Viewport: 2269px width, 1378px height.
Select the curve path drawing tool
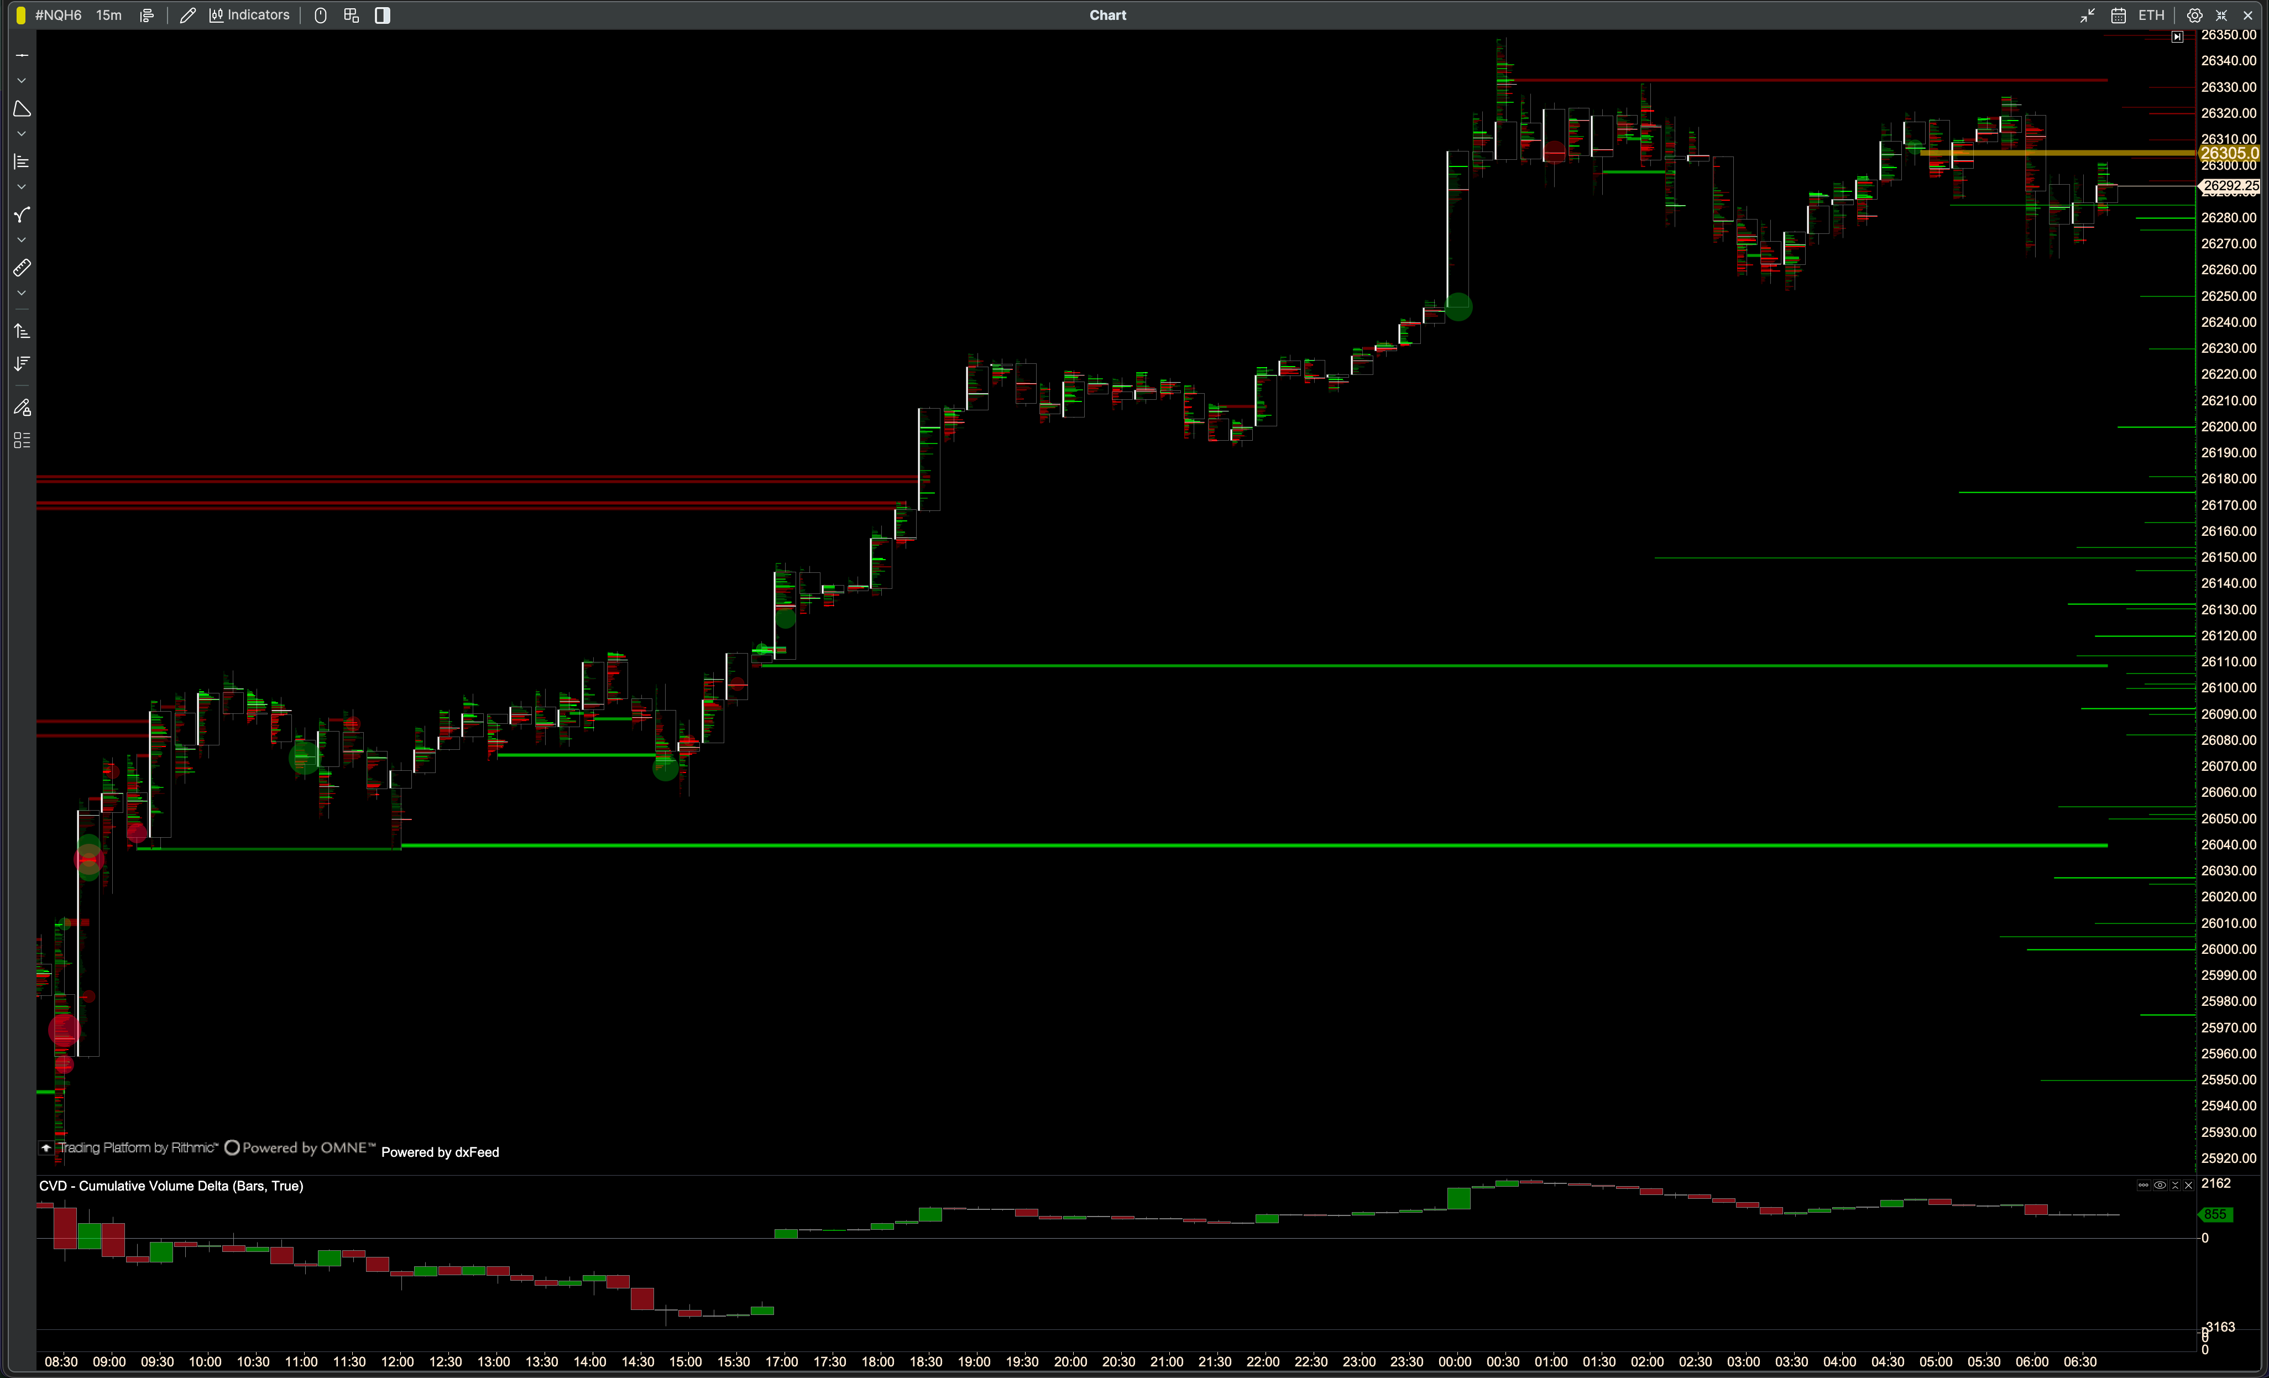point(22,215)
